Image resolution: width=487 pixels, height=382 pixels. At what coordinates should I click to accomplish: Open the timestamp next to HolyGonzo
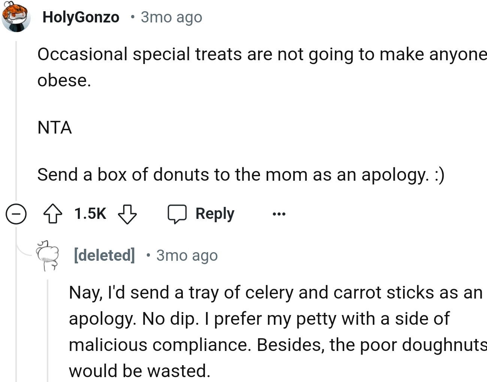pos(172,17)
